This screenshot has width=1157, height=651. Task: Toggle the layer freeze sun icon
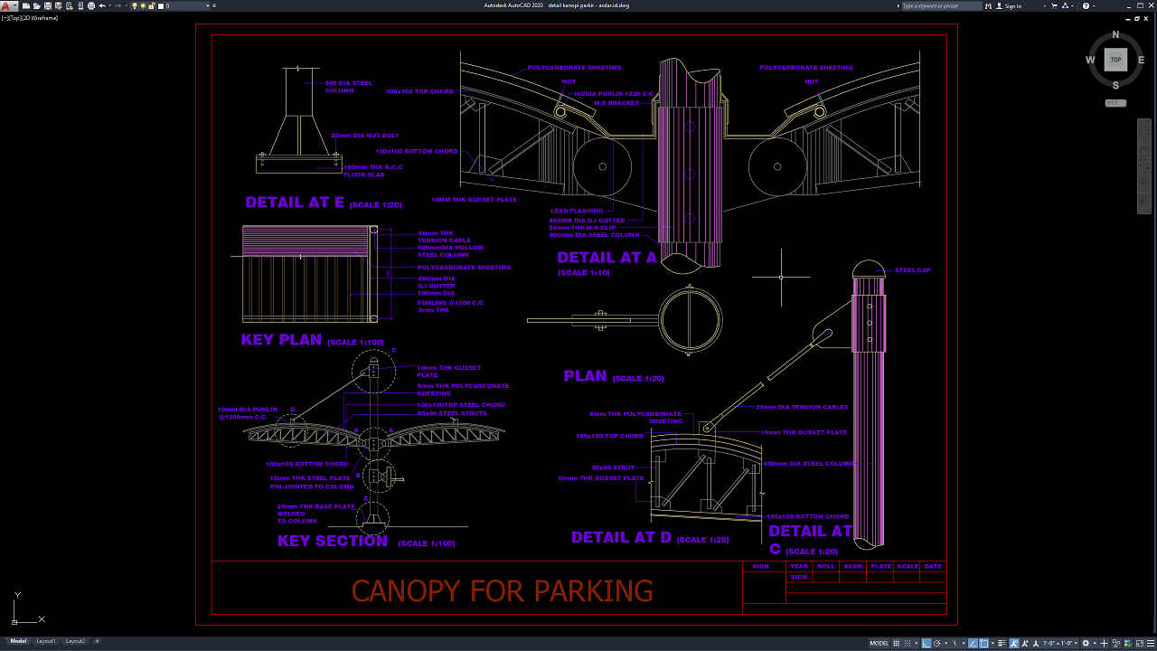pyautogui.click(x=143, y=5)
